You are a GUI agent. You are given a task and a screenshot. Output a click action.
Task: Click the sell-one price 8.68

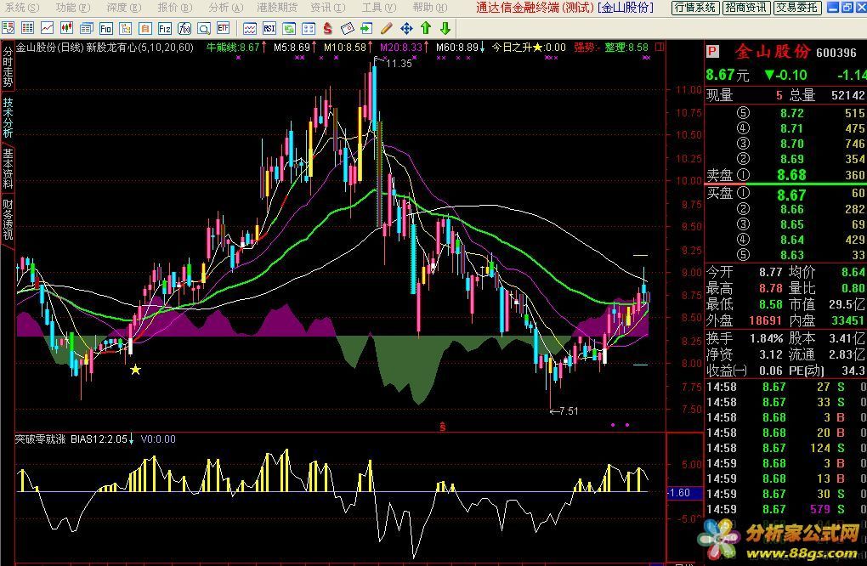tap(791, 175)
